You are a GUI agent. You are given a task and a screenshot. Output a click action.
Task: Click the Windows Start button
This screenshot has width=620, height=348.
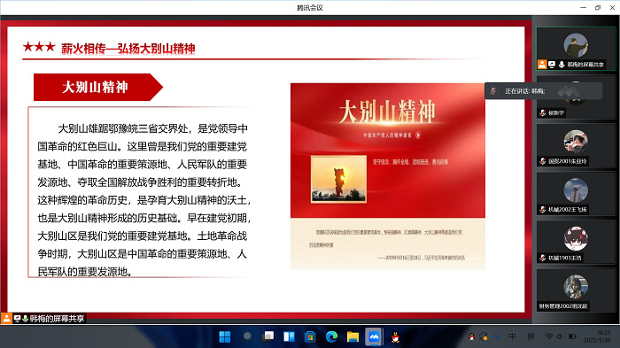[x=225, y=336]
